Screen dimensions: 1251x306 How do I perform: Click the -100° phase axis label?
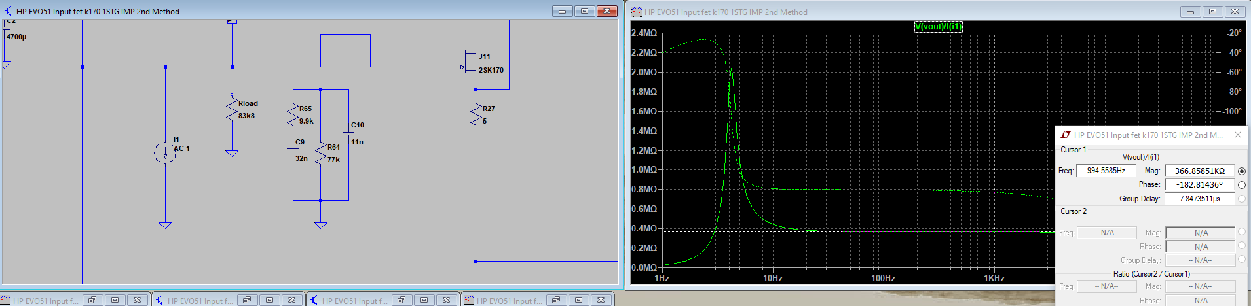click(x=1232, y=111)
